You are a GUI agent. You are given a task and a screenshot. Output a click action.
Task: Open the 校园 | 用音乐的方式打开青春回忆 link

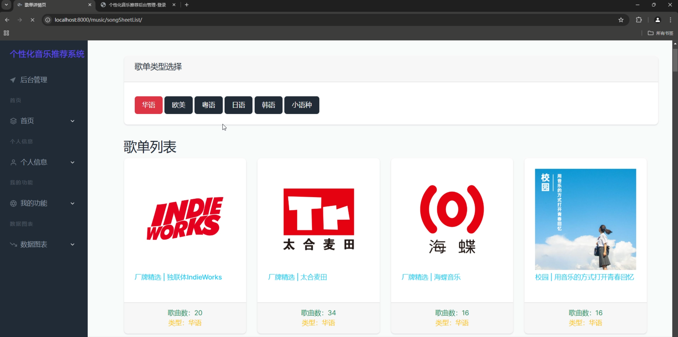point(584,277)
